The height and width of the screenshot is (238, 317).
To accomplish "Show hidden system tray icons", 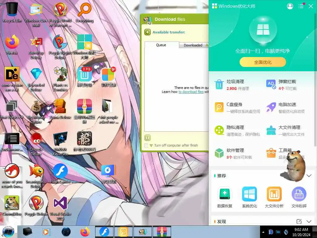I will tap(263, 232).
